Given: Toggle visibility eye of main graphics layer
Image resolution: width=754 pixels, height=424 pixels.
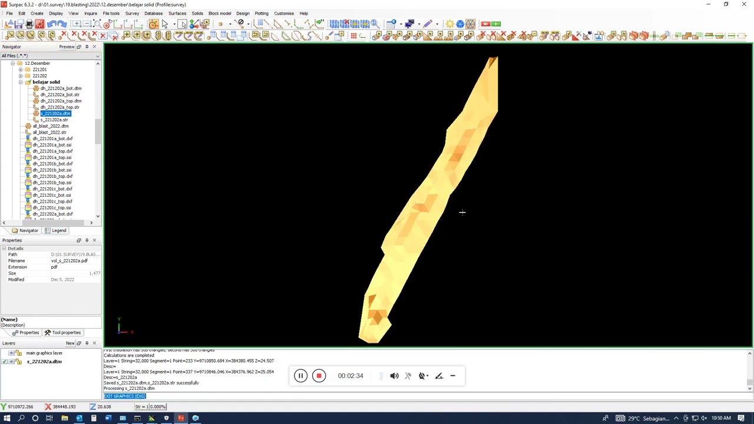Looking at the screenshot, I should pyautogui.click(x=11, y=353).
